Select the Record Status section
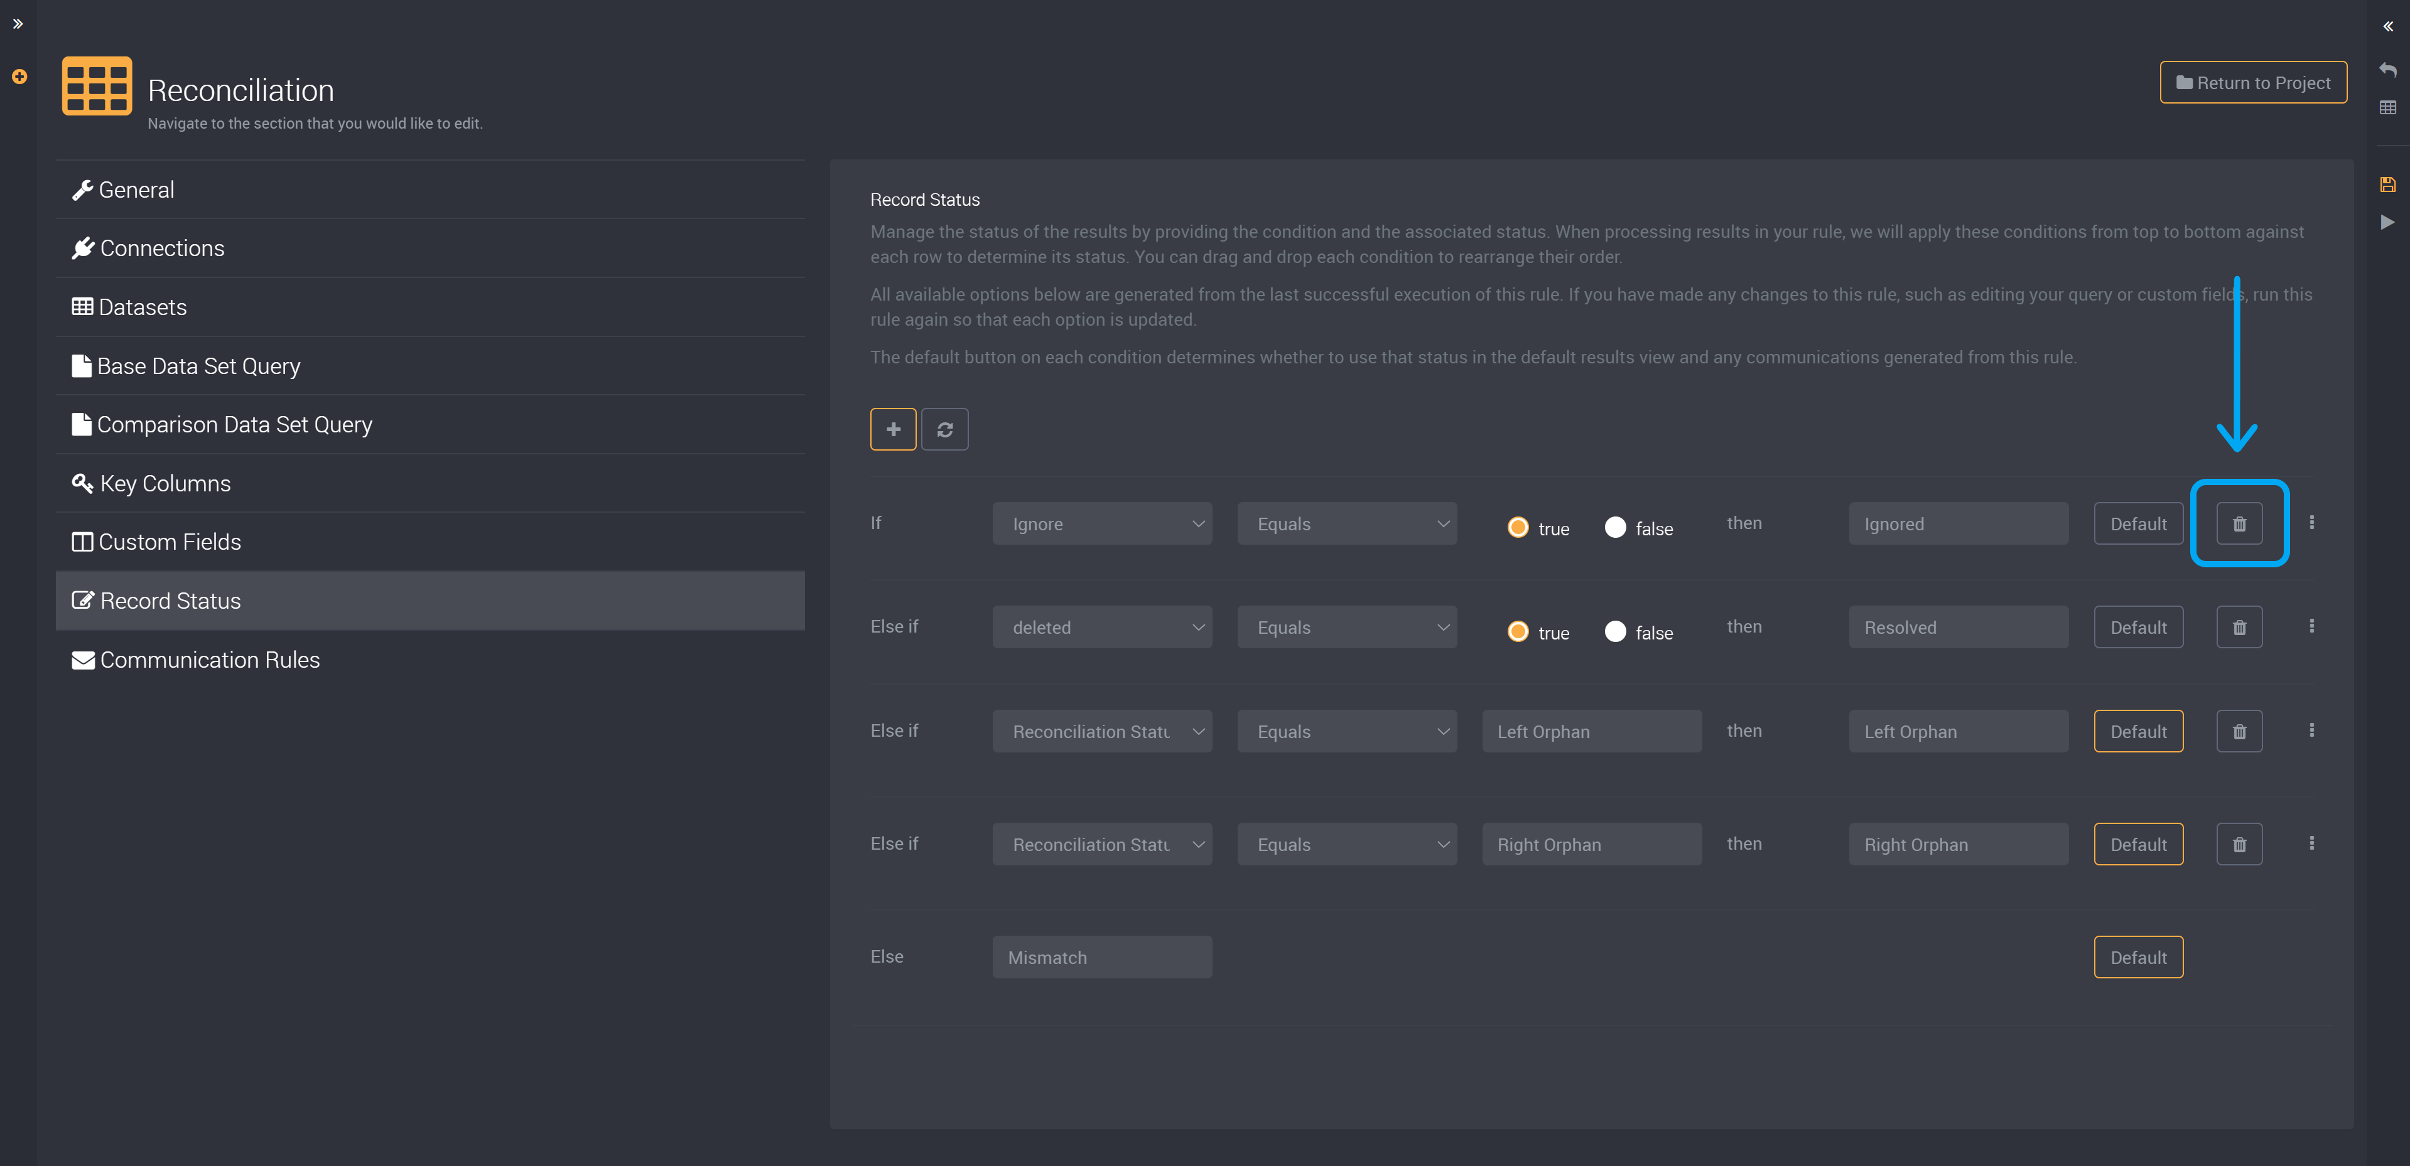Viewport: 2410px width, 1166px height. (x=430, y=601)
